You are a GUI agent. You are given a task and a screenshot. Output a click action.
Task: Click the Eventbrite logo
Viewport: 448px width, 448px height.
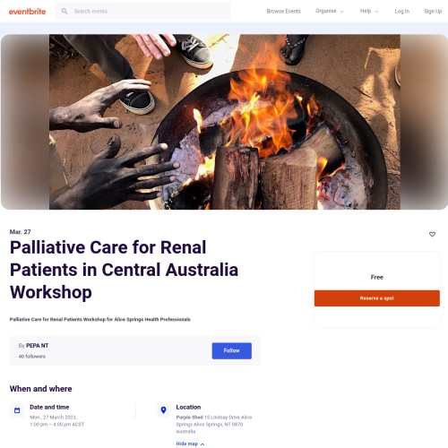(x=27, y=12)
